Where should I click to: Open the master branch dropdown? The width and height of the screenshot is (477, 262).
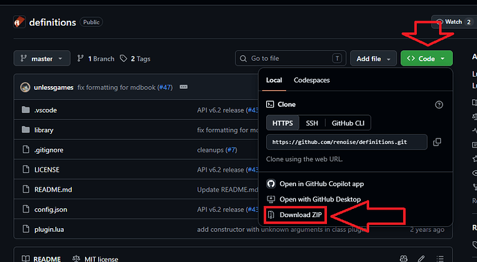(x=42, y=59)
